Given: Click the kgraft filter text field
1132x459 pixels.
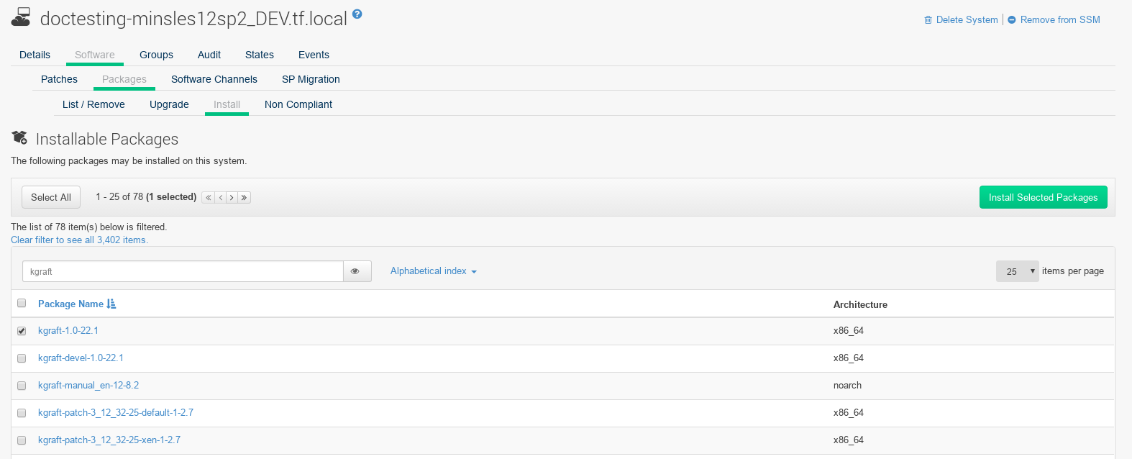Looking at the screenshot, I should [x=183, y=271].
